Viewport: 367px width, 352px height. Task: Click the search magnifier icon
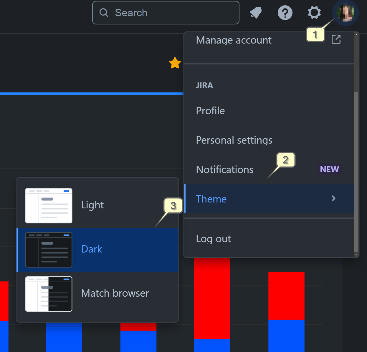104,12
